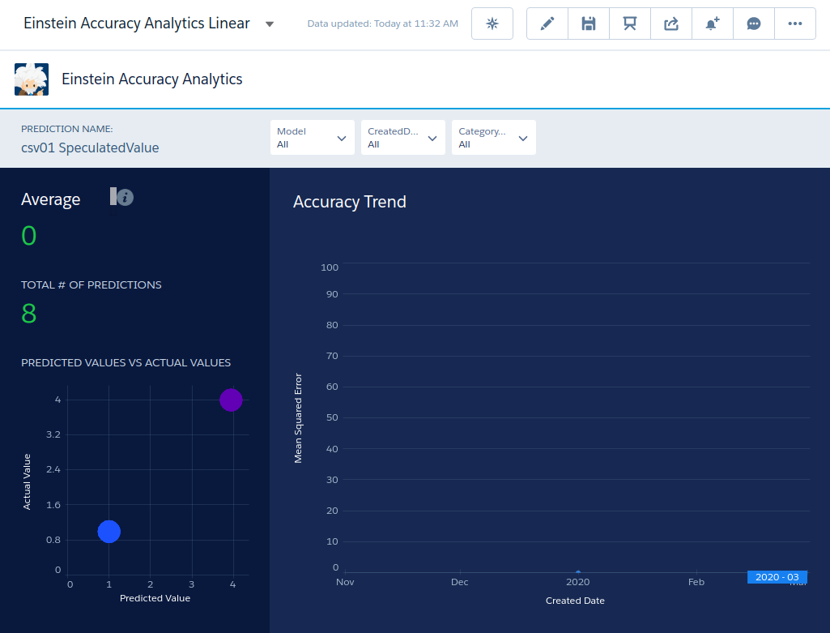Open Einstein Discovery sparkle icon
Viewport: 830px width, 633px height.
coord(492,24)
